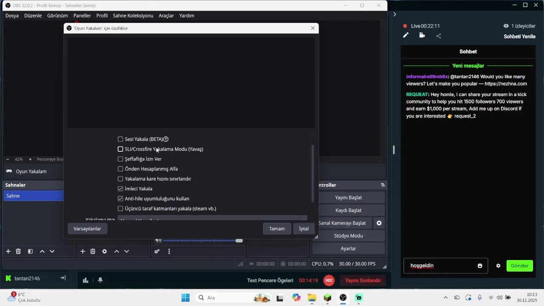This screenshot has width=544, height=306.
Task: Click the properties dialog vertical scrollbar
Action: tap(313, 173)
